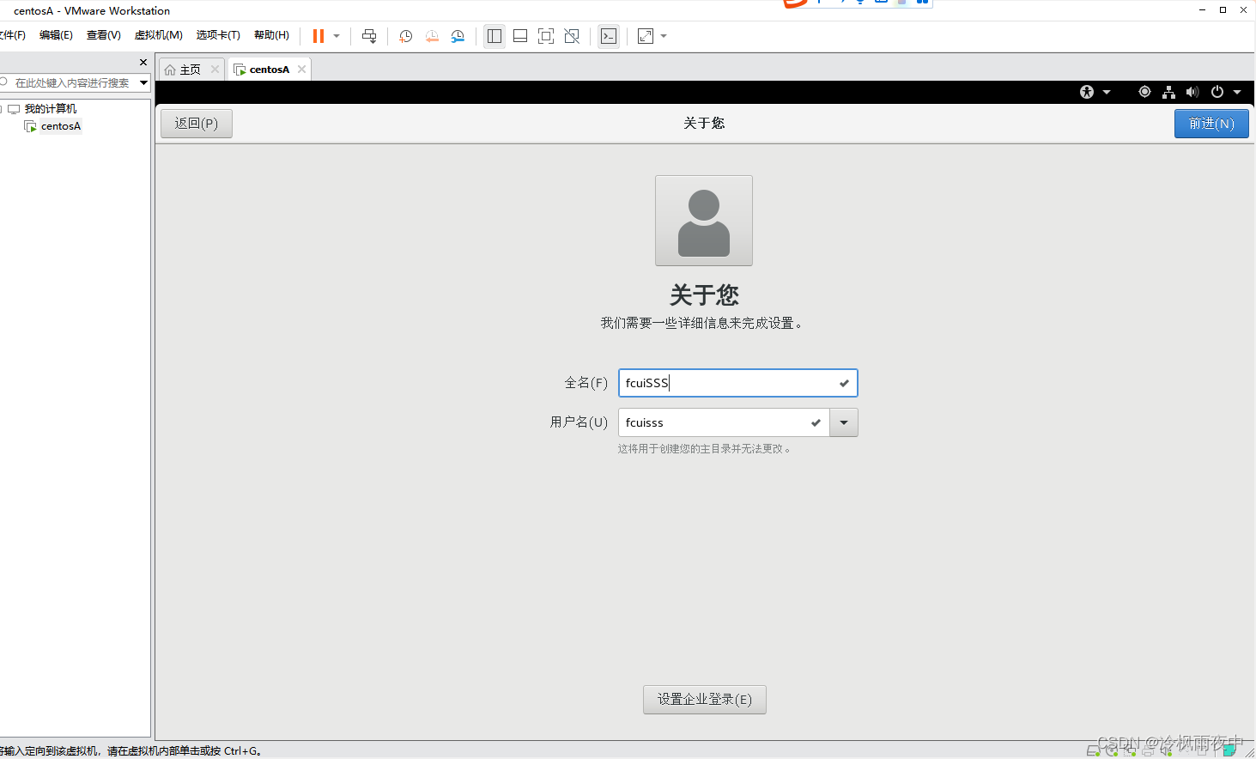1256x759 pixels.
Task: Pause the virtual machine with the orange button
Action: [319, 36]
